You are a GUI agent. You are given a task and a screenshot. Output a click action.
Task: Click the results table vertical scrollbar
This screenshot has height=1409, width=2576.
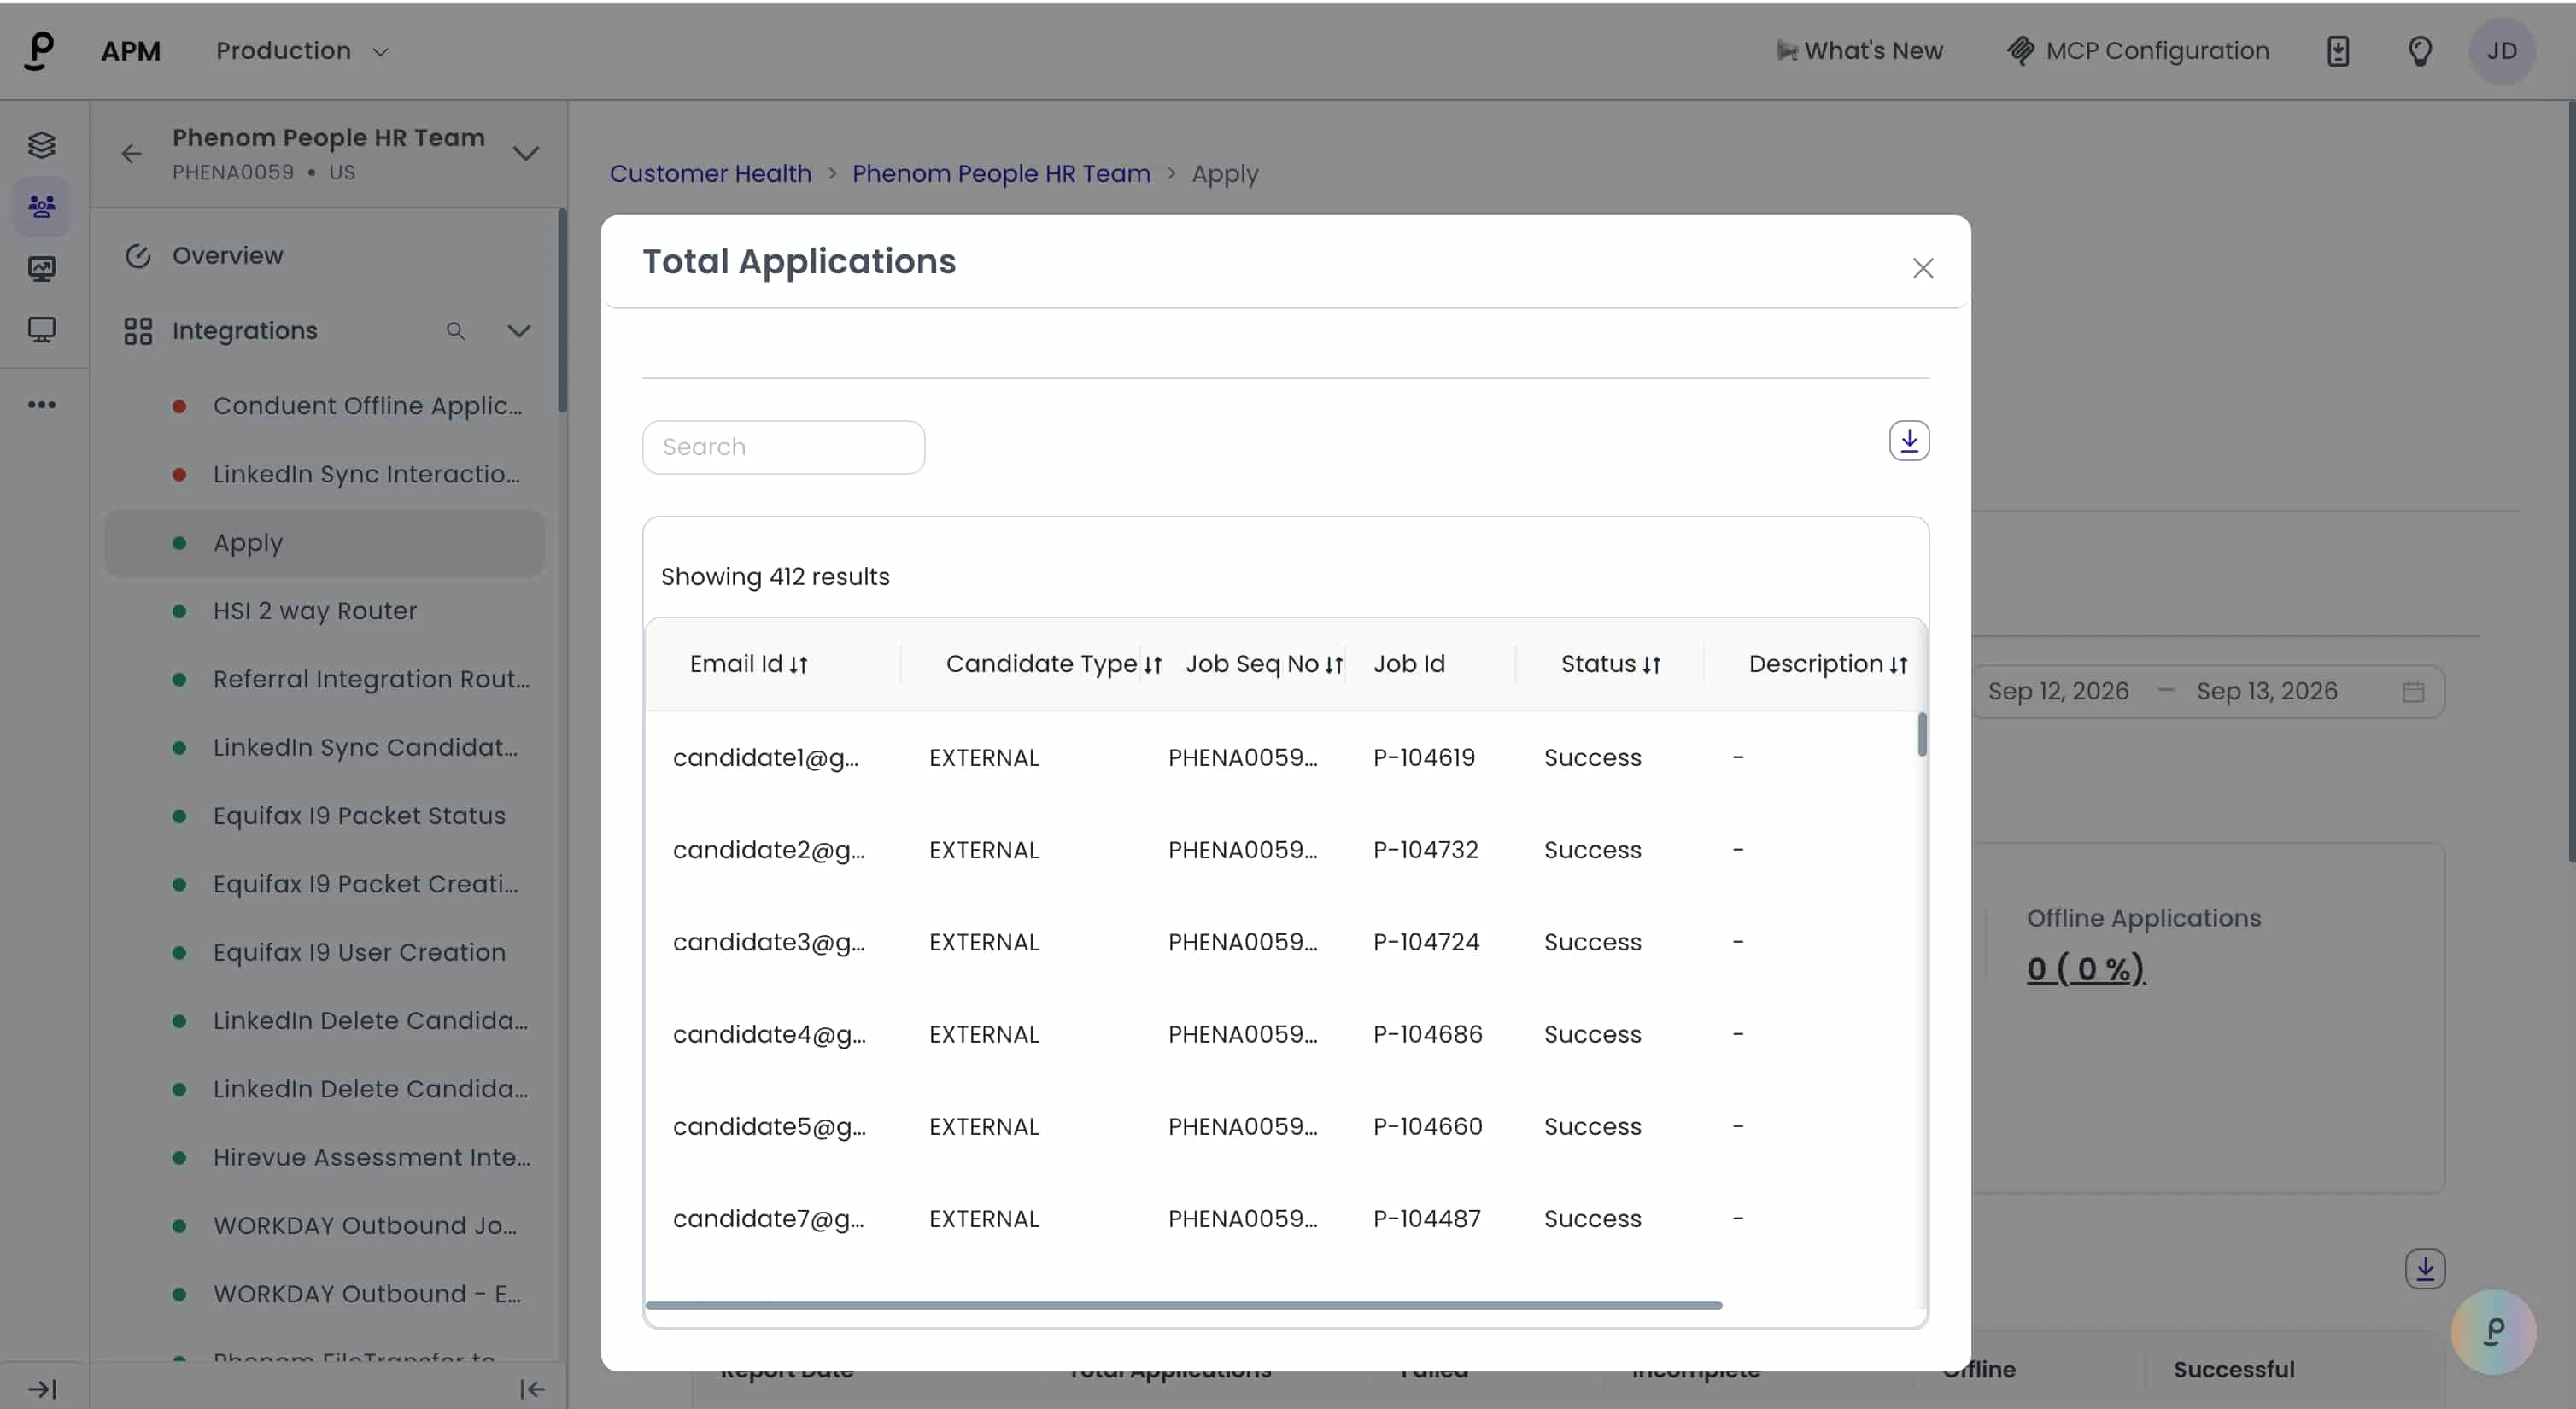1921,734
